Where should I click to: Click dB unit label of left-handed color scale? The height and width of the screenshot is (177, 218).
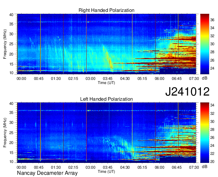[205, 166]
